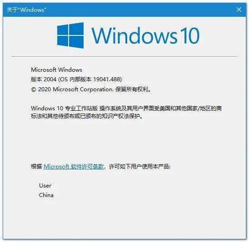Click the blue Windows logo icon
249x242 pixels.
point(70,35)
